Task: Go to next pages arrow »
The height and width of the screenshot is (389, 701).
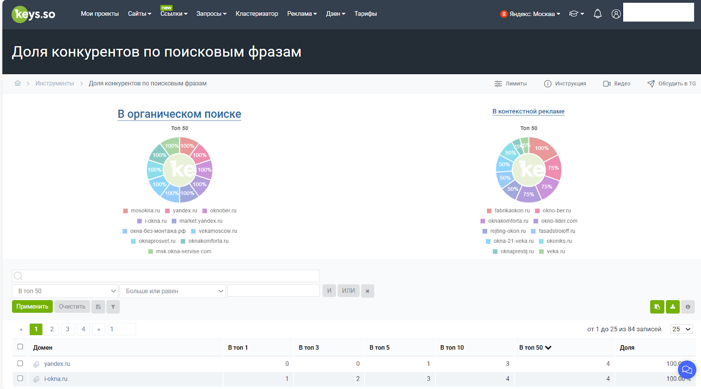Action: click(99, 329)
